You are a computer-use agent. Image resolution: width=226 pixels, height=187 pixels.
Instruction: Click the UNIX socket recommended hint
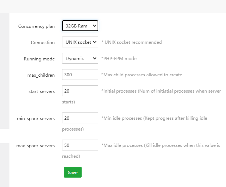pos(132,42)
